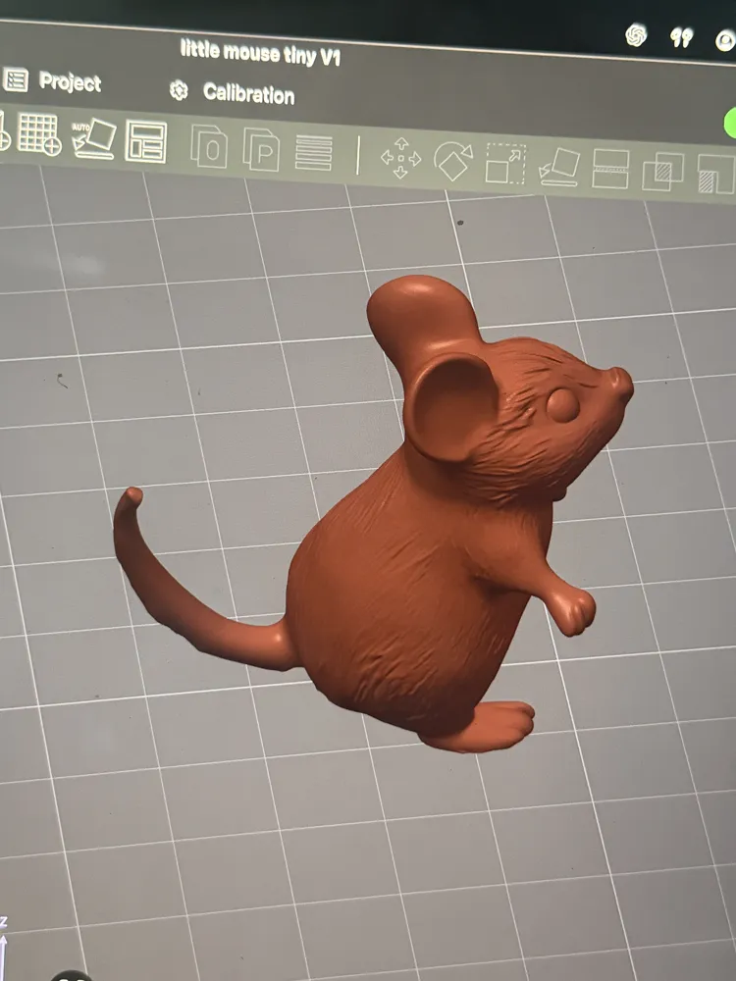Click the Split to Parts icon

coord(262,149)
